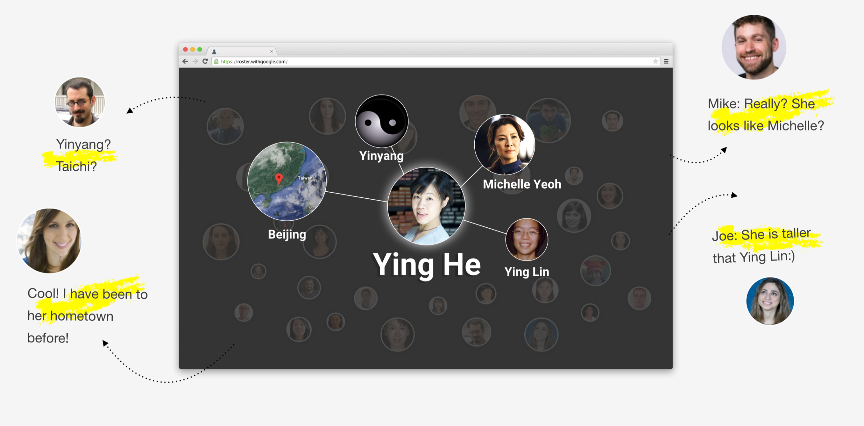Click the roster.withgoogle.com address bar
The height and width of the screenshot is (426, 864).
coord(436,61)
